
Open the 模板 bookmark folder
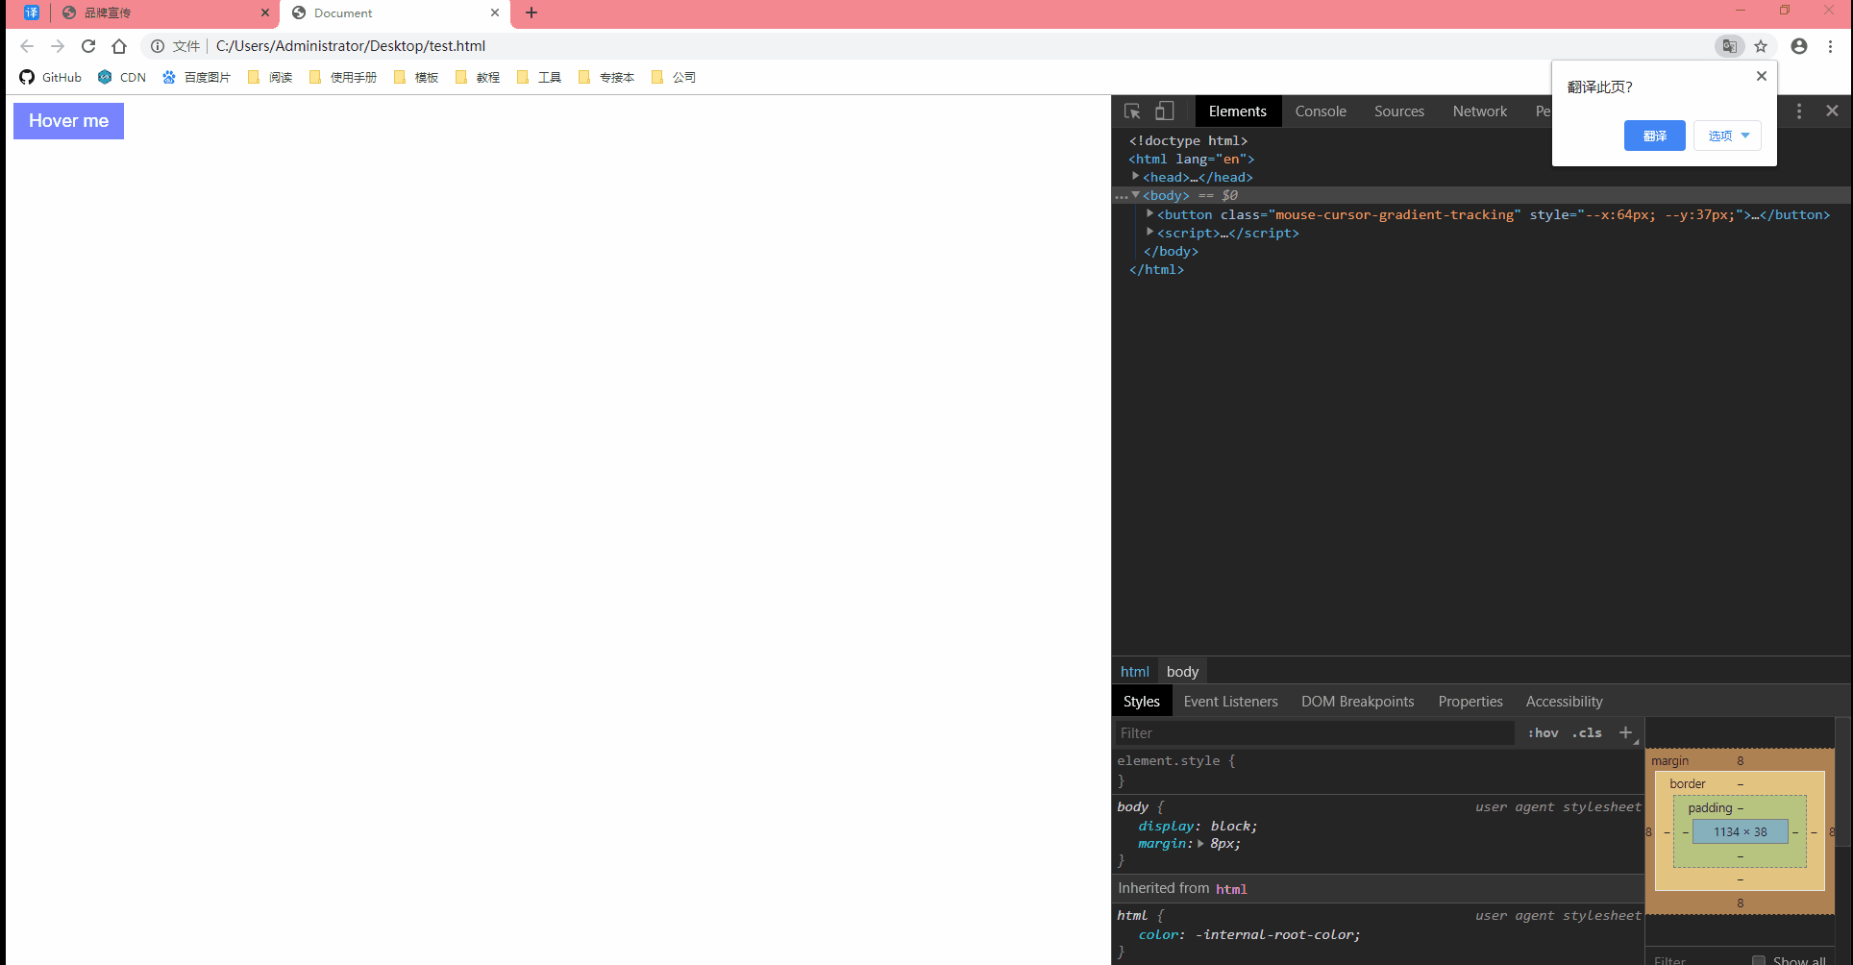click(416, 77)
